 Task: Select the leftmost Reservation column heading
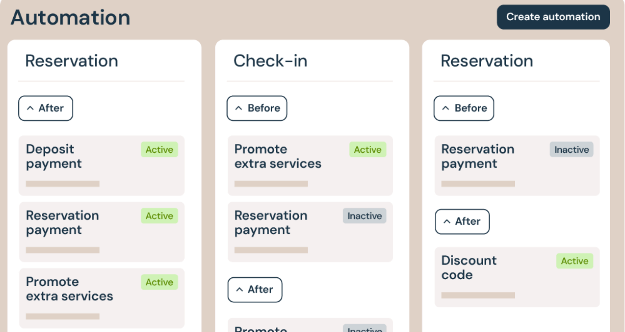(x=71, y=61)
